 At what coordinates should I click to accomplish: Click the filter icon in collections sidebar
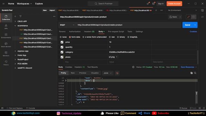pyautogui.click(x=21, y=16)
